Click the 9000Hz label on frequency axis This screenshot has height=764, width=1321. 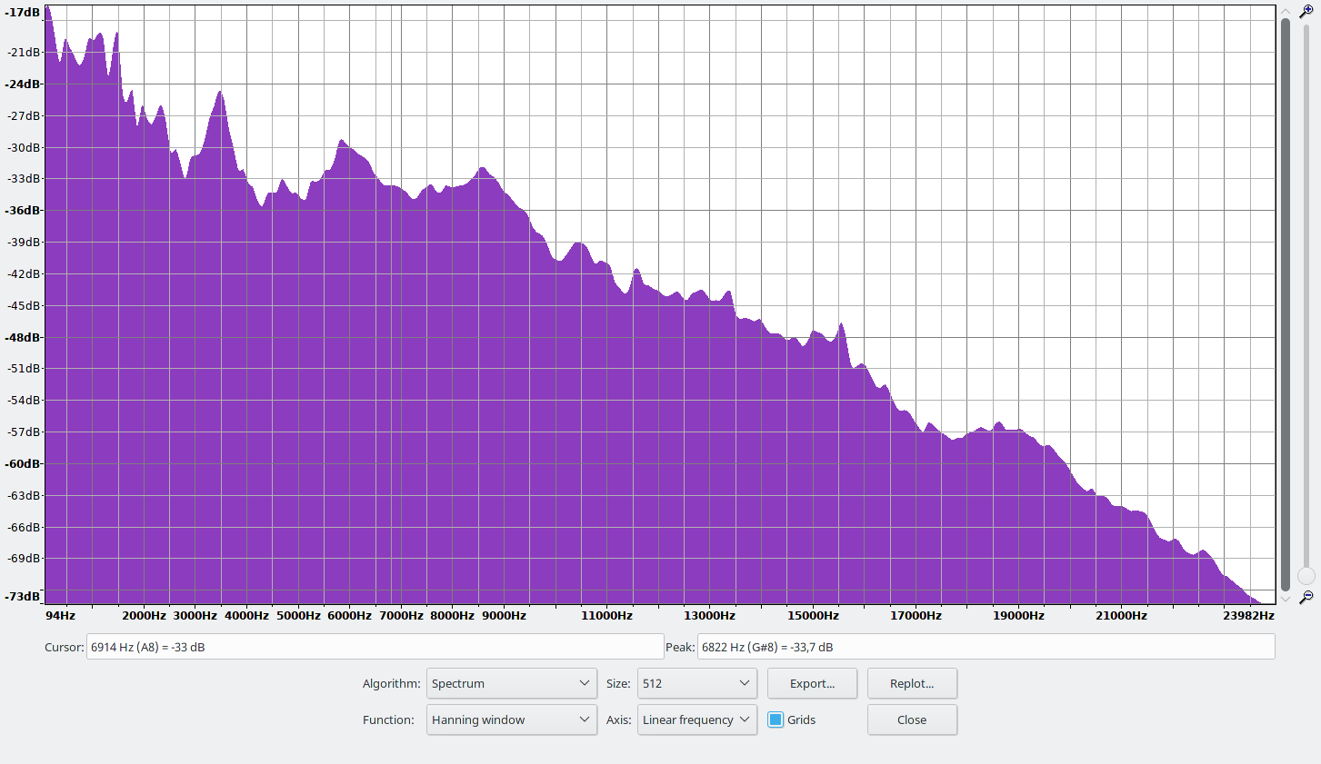505,615
